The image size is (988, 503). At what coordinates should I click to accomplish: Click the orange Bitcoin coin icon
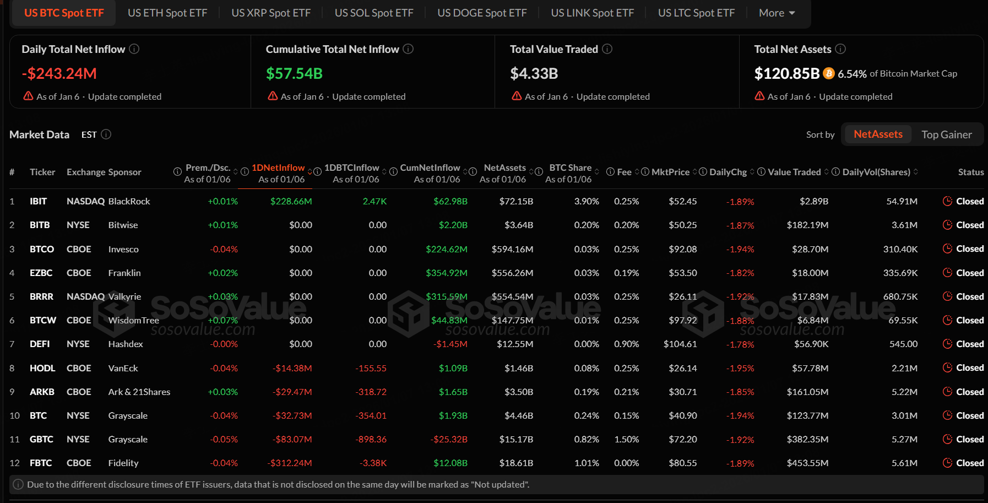click(828, 73)
